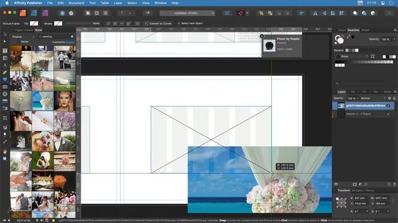Click the account person icon
Image resolution: width=398 pixels, height=223 pixels.
tap(389, 13)
